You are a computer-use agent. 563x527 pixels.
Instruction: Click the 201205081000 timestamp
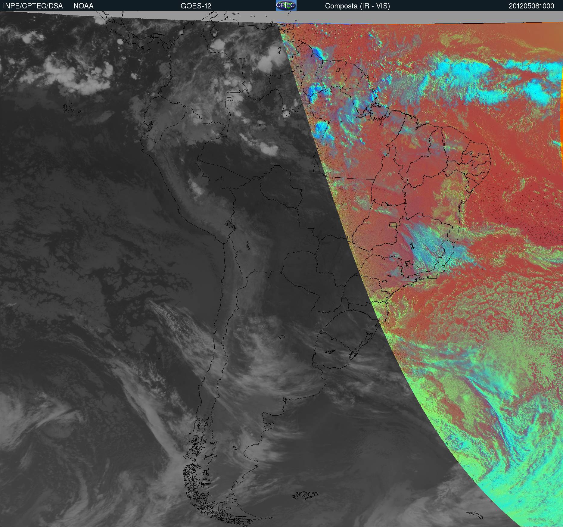click(531, 6)
